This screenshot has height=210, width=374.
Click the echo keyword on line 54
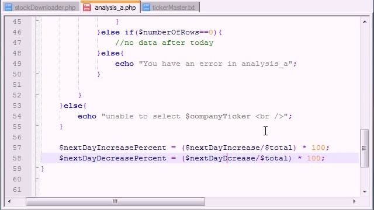87,116
